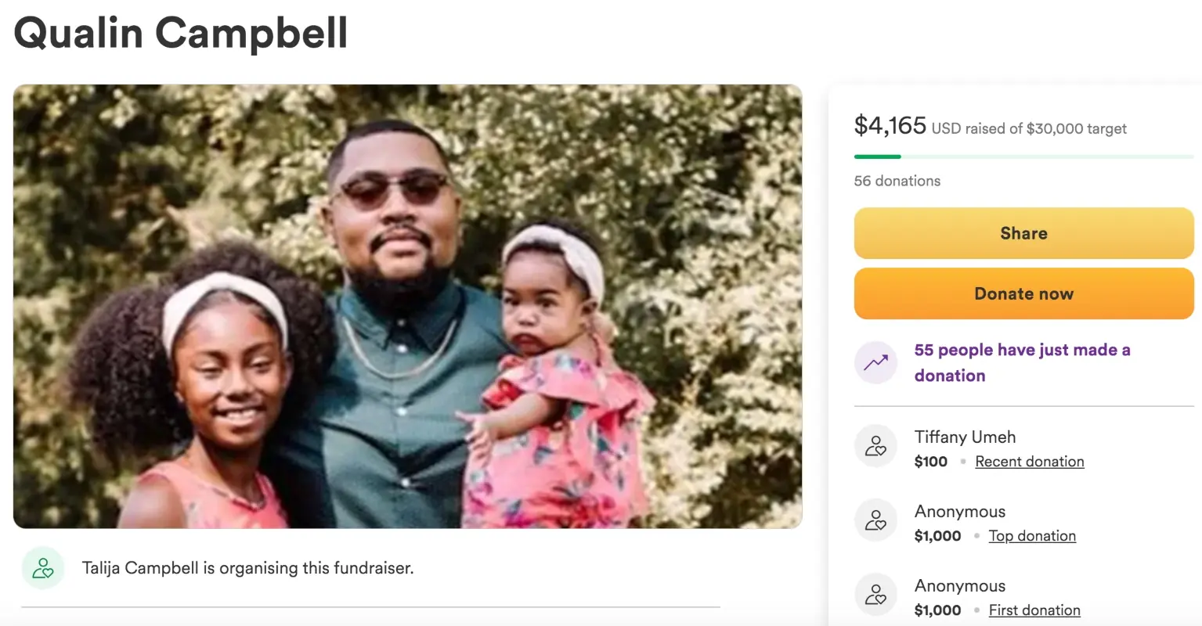Click the "55 people have just made a donation" text

click(x=1021, y=362)
